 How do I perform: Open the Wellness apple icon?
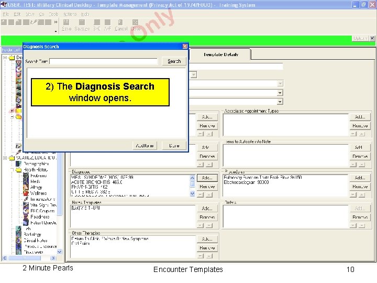click(x=26, y=193)
